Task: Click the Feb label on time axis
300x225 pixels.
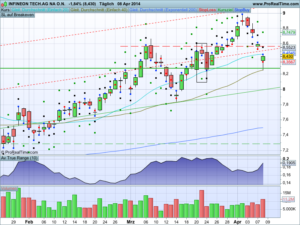Action: tap(29, 222)
